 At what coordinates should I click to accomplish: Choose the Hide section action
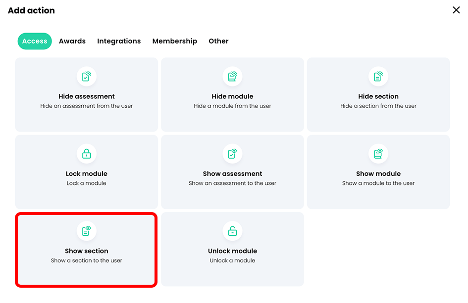click(x=378, y=94)
